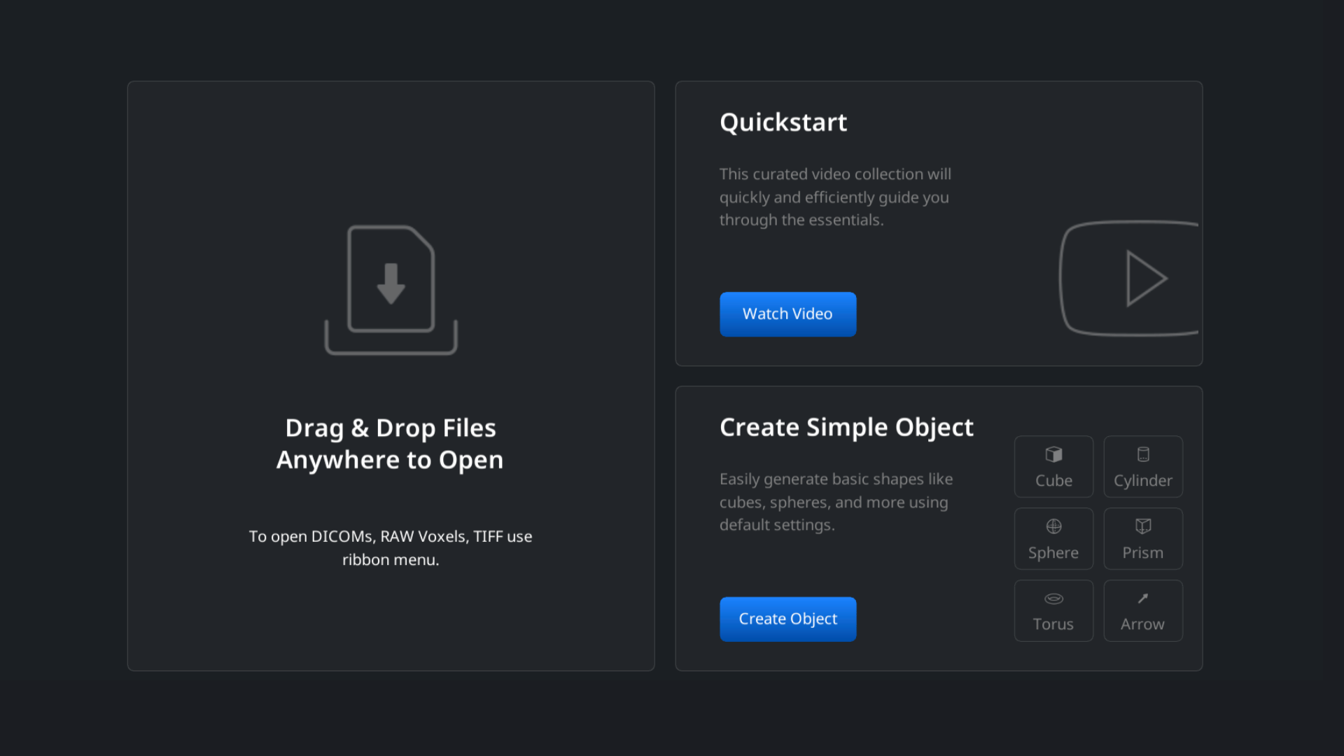Click the video play icon in Quickstart

[1129, 279]
